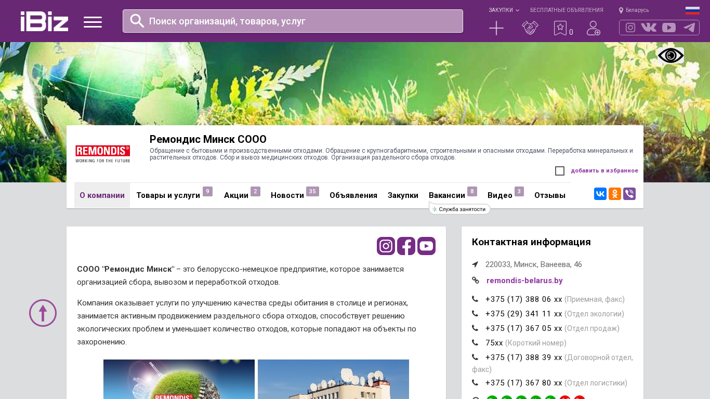Open the left company photo with green globe
Screen dimensions: 710x399
[179, 379]
